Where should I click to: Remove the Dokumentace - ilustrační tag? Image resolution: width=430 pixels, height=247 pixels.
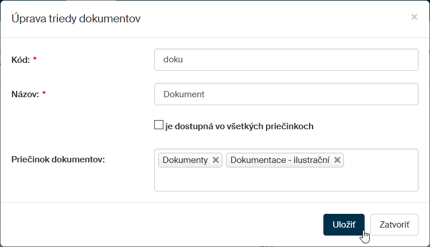(338, 161)
